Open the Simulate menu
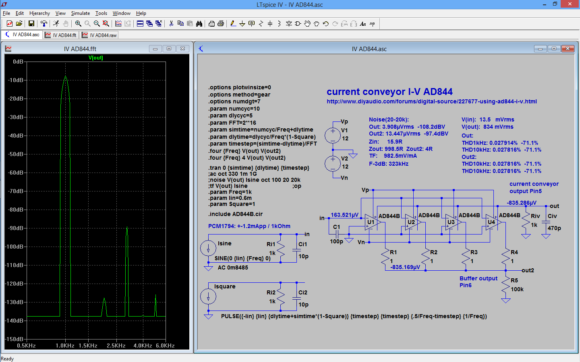Image resolution: width=580 pixels, height=362 pixels. point(81,13)
